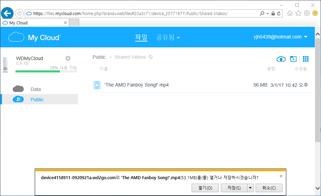Viewport: 321px width, 196px height.
Task: Click the smiley feedback icon
Action: 315,13
